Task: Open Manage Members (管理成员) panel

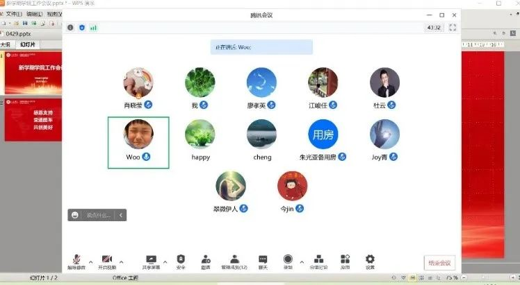Action: pyautogui.click(x=234, y=261)
